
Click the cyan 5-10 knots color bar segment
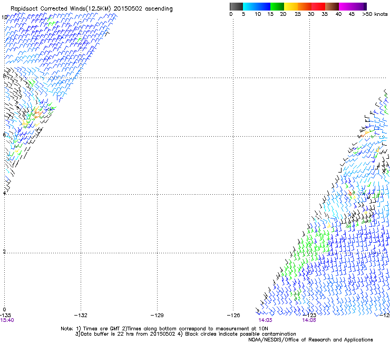(250, 6)
